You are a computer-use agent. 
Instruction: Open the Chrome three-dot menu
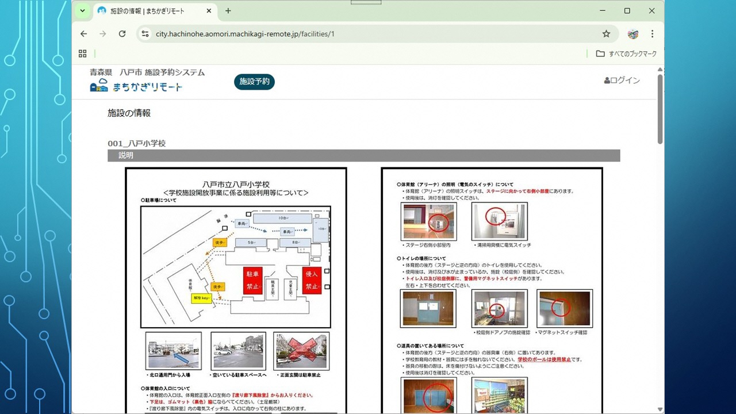pos(652,34)
